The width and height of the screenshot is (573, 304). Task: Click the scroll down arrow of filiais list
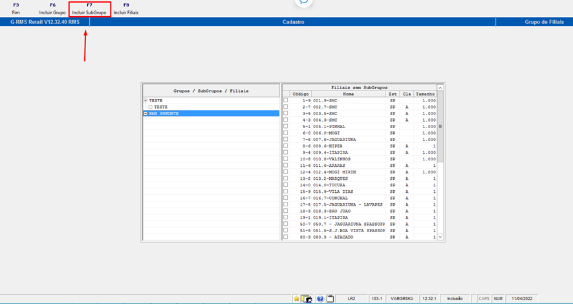point(440,237)
